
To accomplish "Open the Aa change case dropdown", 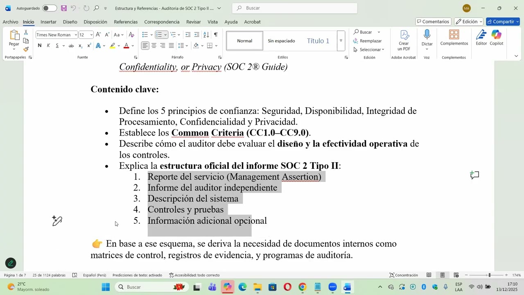I will (118, 35).
